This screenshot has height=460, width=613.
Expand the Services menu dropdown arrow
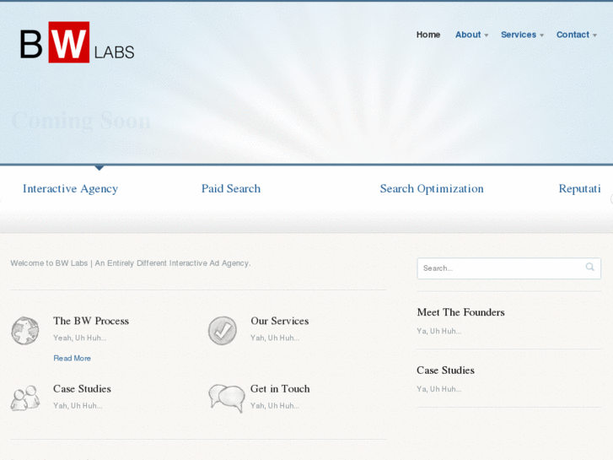pyautogui.click(x=542, y=35)
